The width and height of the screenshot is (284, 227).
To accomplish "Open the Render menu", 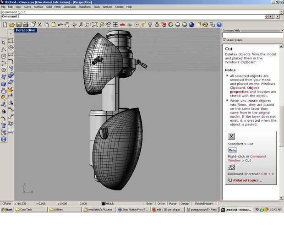I will pos(119,7).
